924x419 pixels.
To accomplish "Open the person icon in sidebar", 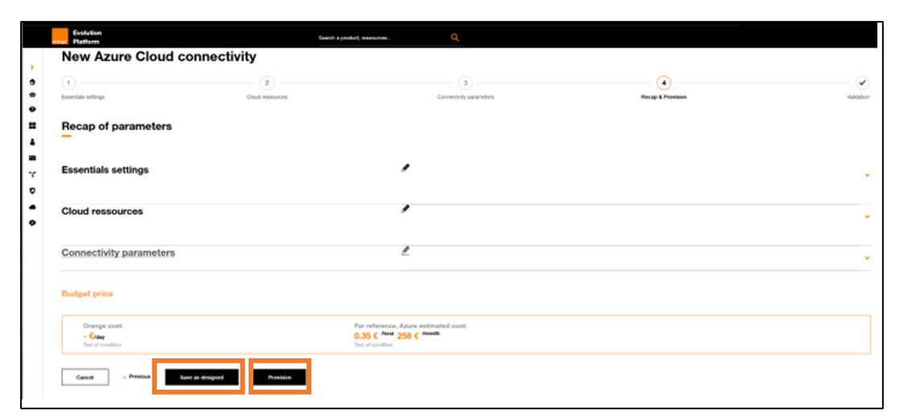I will pyautogui.click(x=32, y=142).
